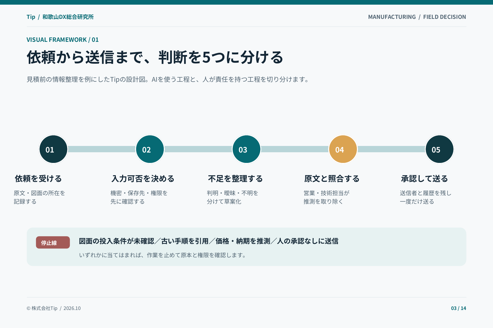The image size is (493, 328).
Task: Click the description 原文・図面の所在を記録する
Action: coord(39,197)
